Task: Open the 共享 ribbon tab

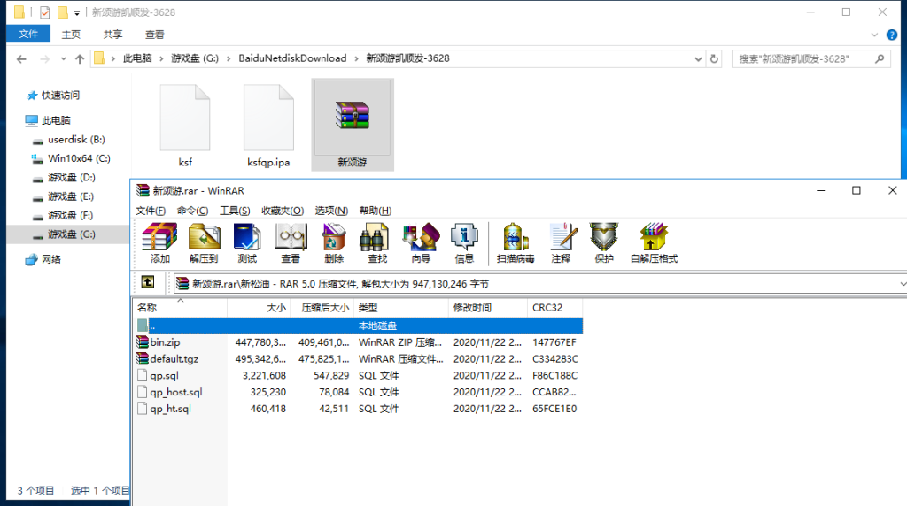Action: pos(112,34)
